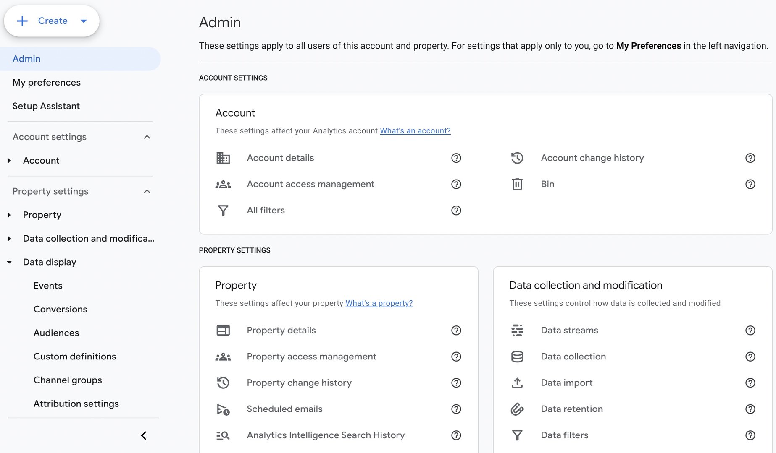Viewport: 776px width, 453px height.
Task: Select Events under Data display
Action: coord(47,286)
